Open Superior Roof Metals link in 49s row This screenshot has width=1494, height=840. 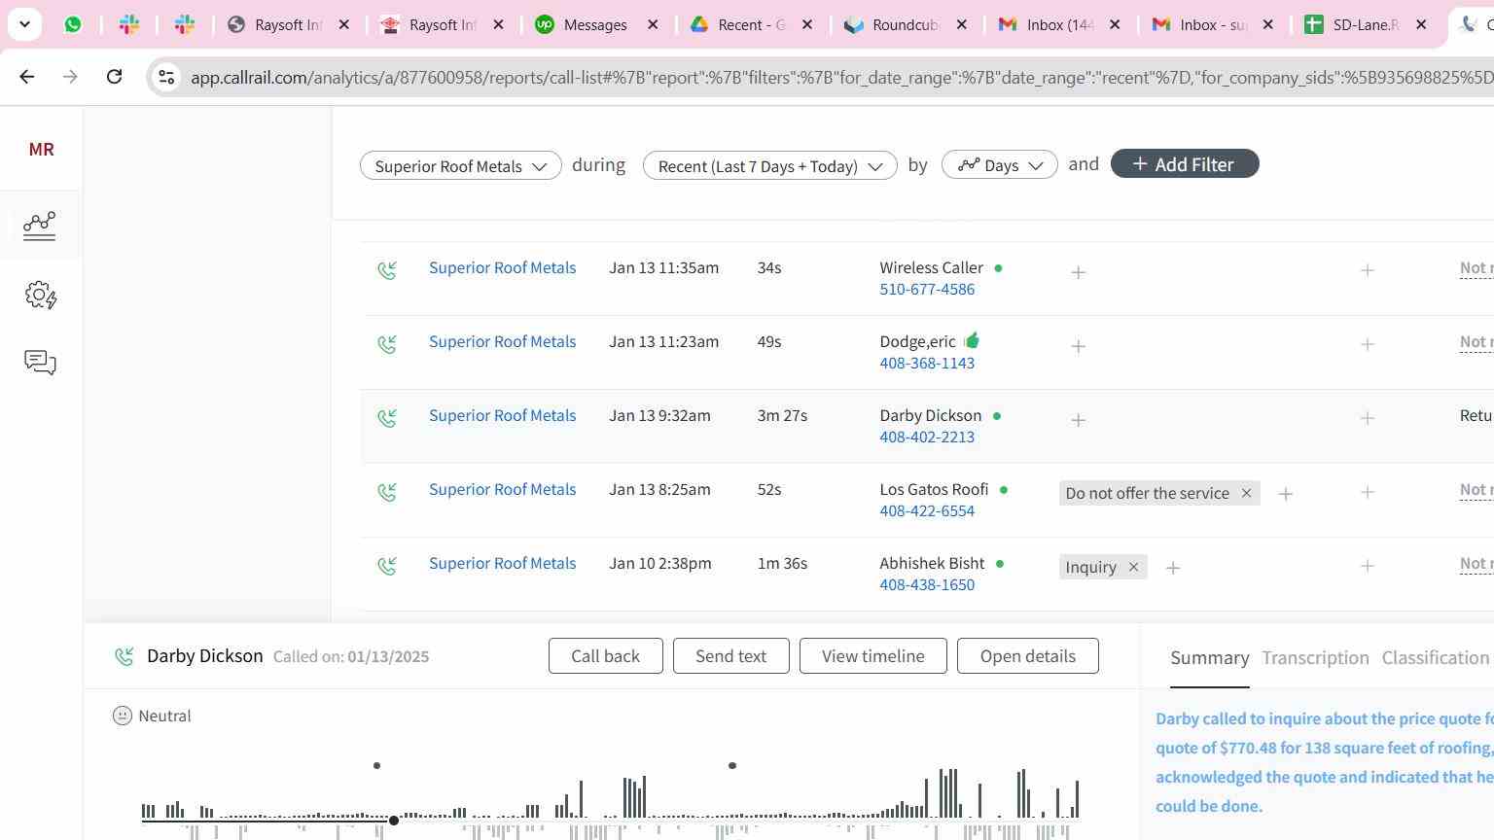(502, 341)
